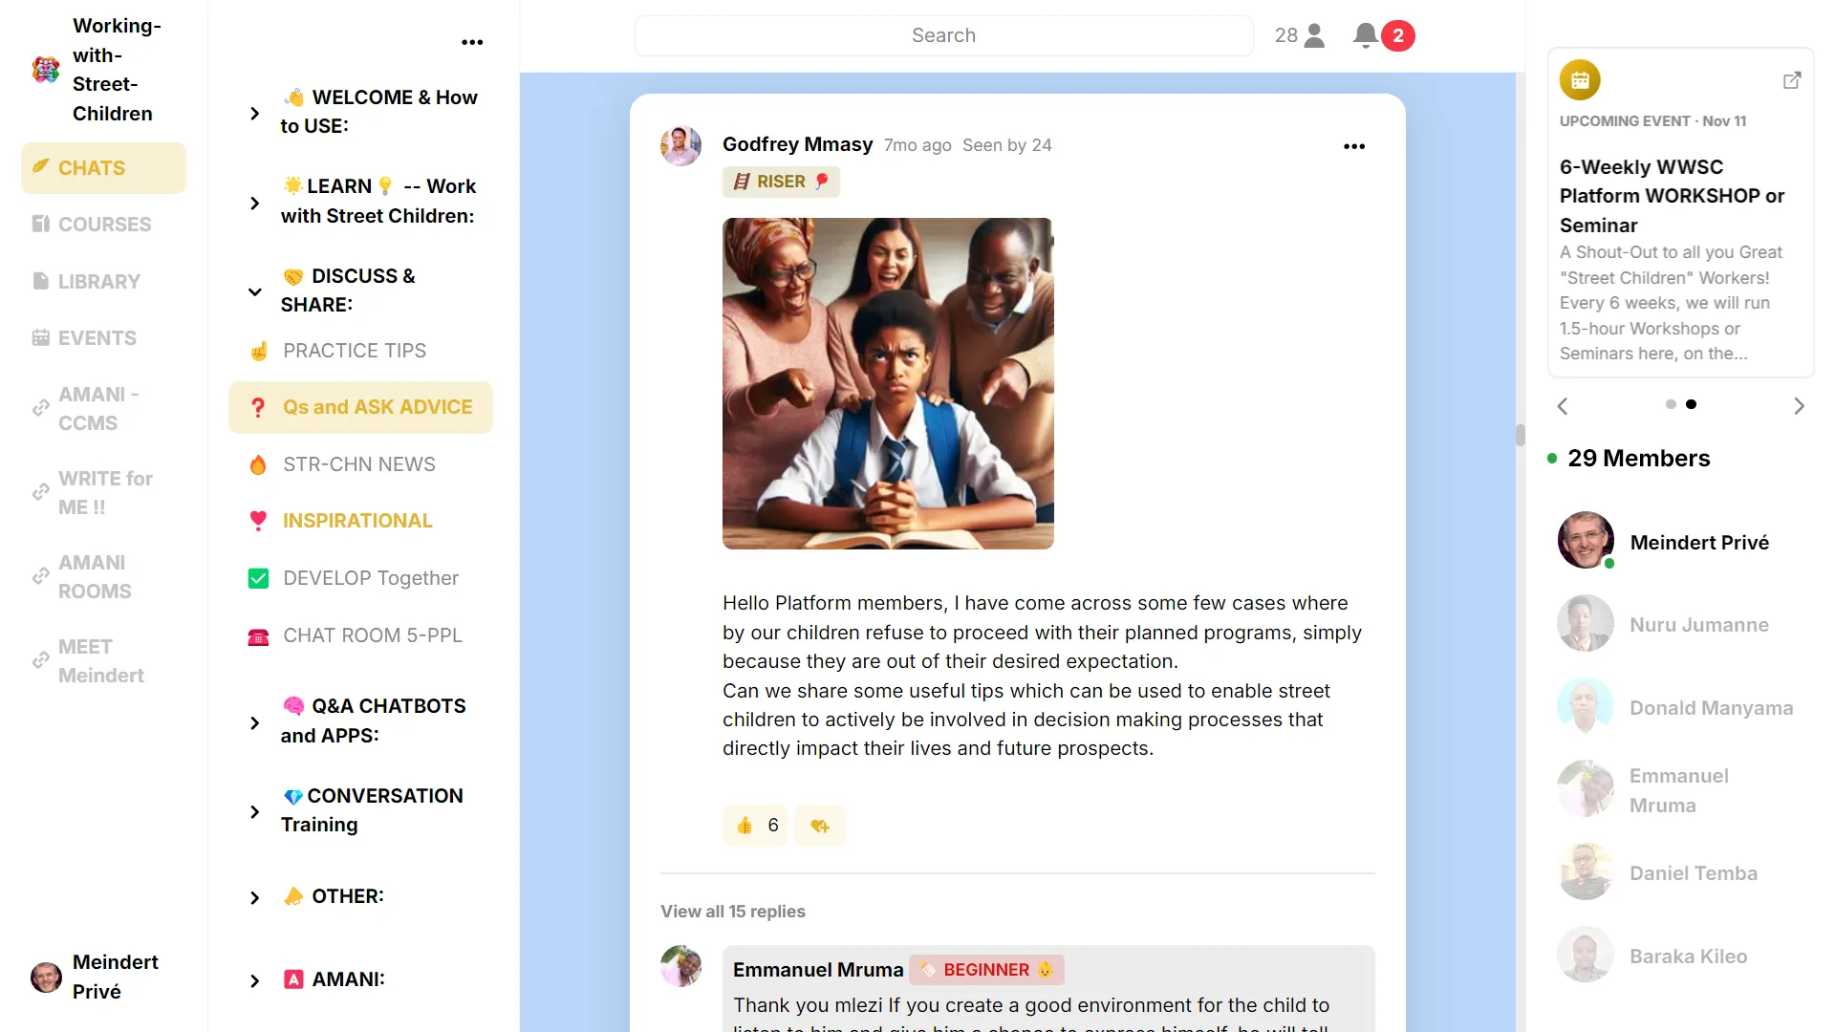
Task: Select the second carousel dot indicator
Action: tap(1691, 404)
